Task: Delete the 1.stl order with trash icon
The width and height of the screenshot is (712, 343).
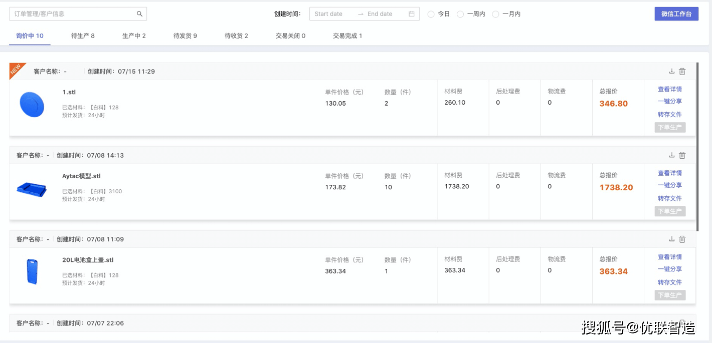Action: point(682,72)
